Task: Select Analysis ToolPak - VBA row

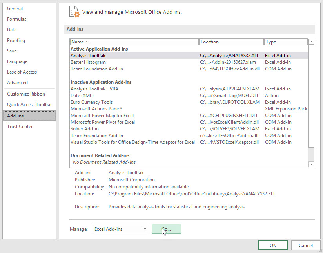Action: 189,89
